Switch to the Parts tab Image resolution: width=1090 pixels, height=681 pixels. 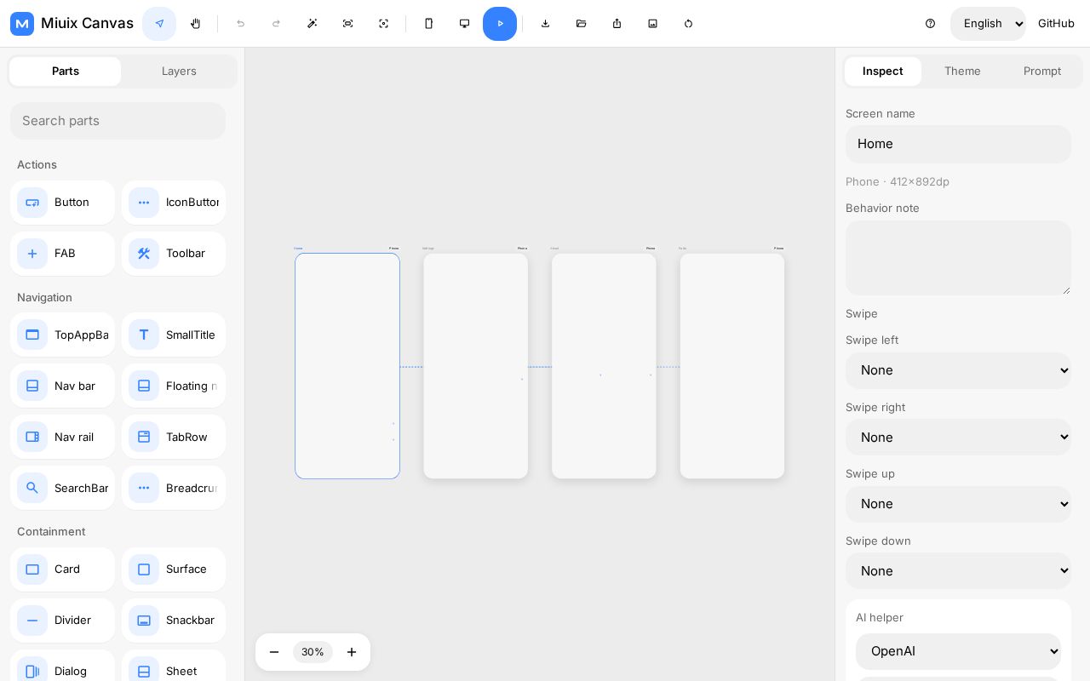click(66, 72)
